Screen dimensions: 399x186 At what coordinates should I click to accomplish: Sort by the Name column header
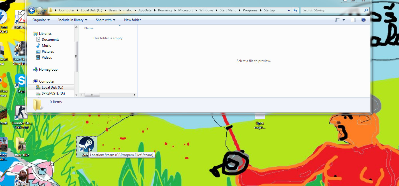pos(89,28)
